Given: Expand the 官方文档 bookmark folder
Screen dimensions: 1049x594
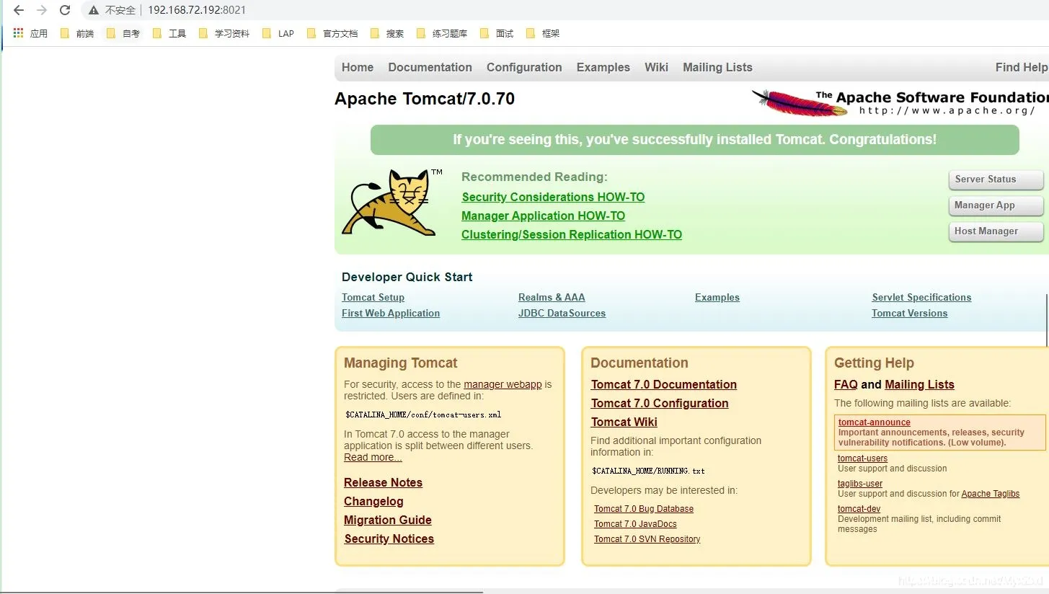Looking at the screenshot, I should tap(332, 33).
